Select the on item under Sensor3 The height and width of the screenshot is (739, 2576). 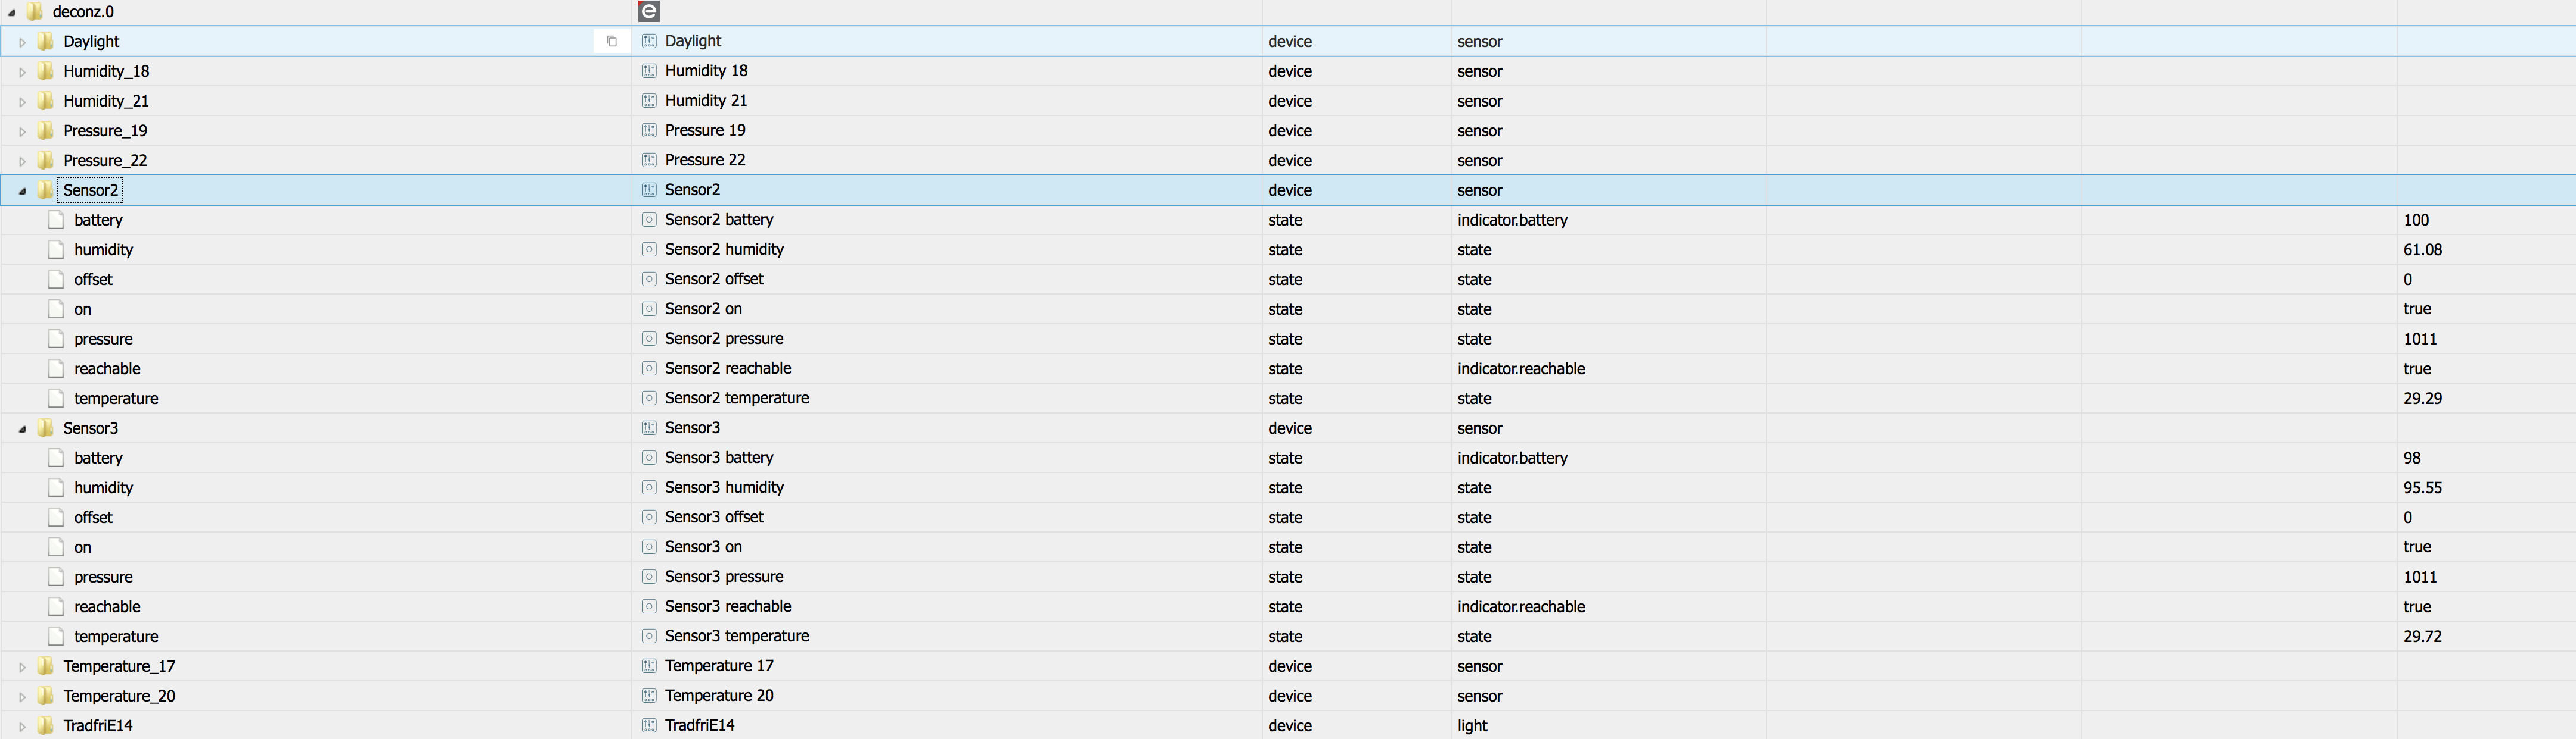click(83, 547)
